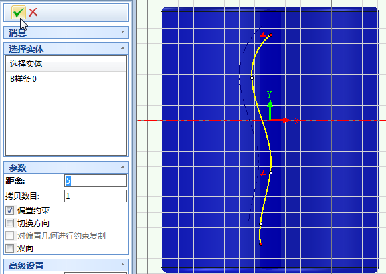The height and width of the screenshot is (274, 386).
Task: Enable the 双向 checkbox
Action: tap(9, 248)
